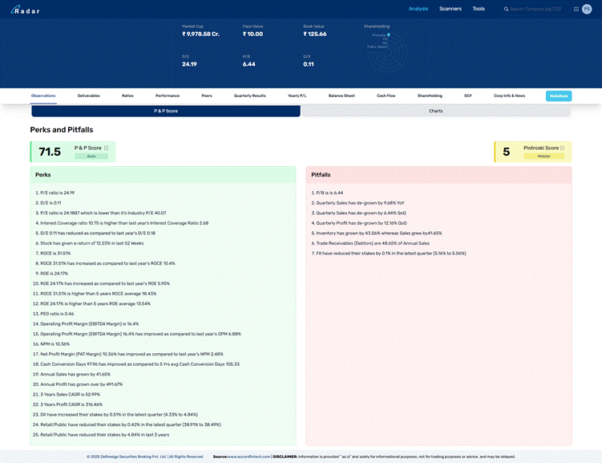The width and height of the screenshot is (602, 463).
Task: Switch to the Charts view
Action: pos(436,111)
